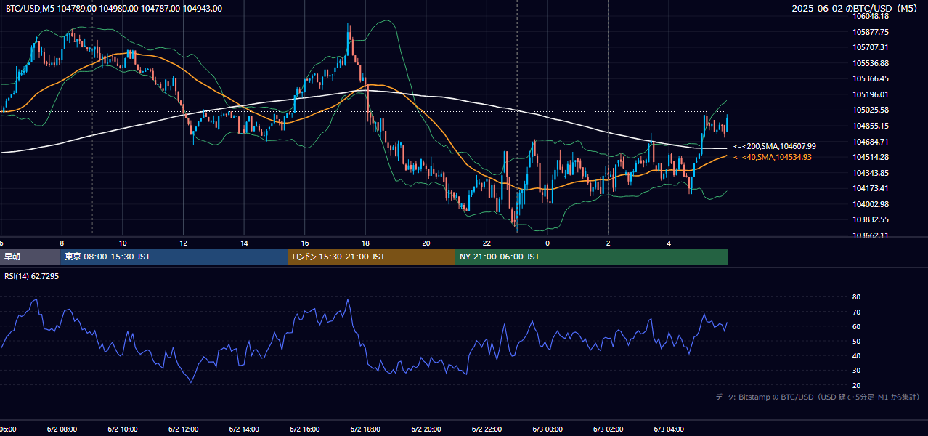Screen dimensions: 928x436
Task: Click RSI scale value 80
Action: pyautogui.click(x=856, y=297)
